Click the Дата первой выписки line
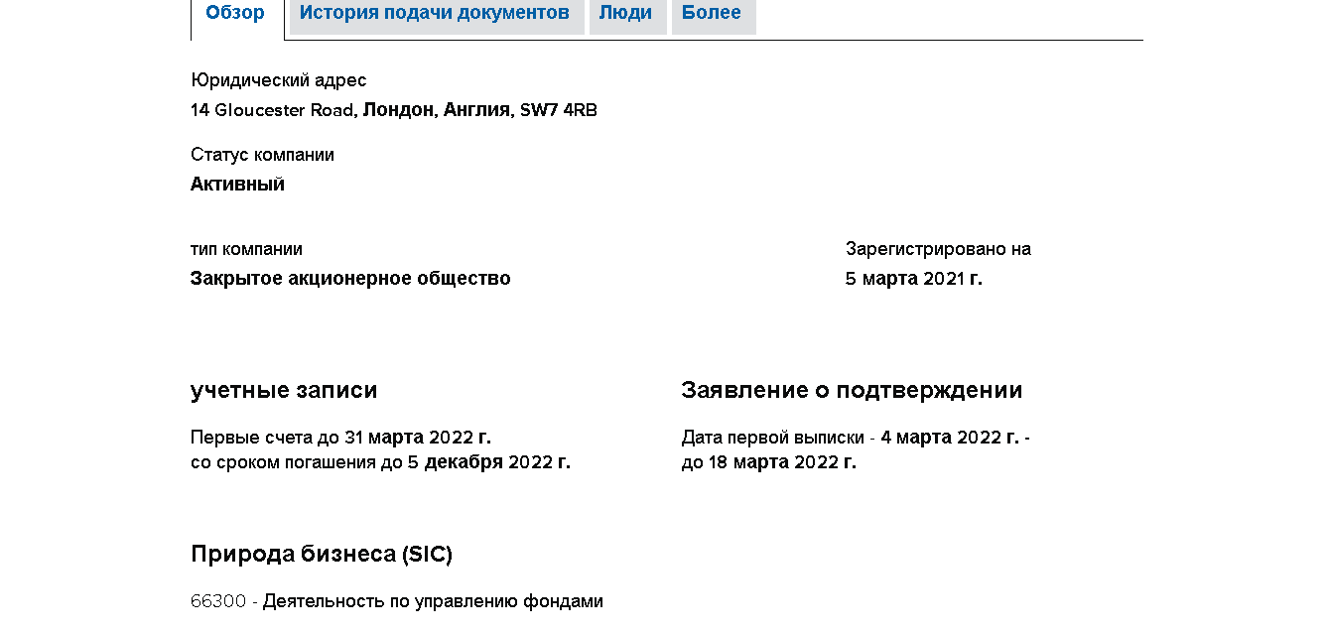The image size is (1328, 635). (x=855, y=438)
